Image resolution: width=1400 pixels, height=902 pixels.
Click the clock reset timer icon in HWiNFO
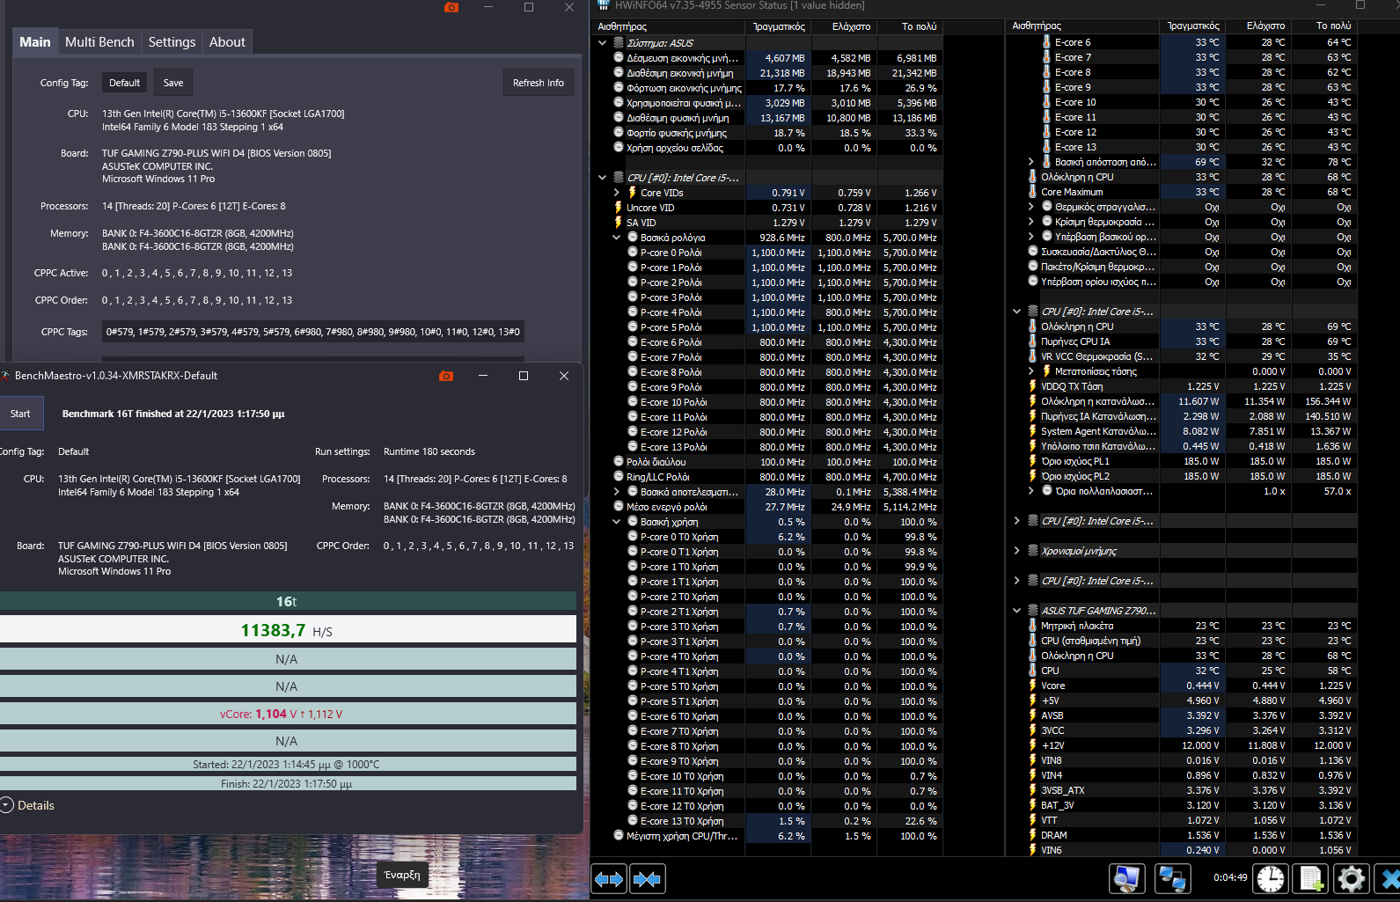(1271, 878)
